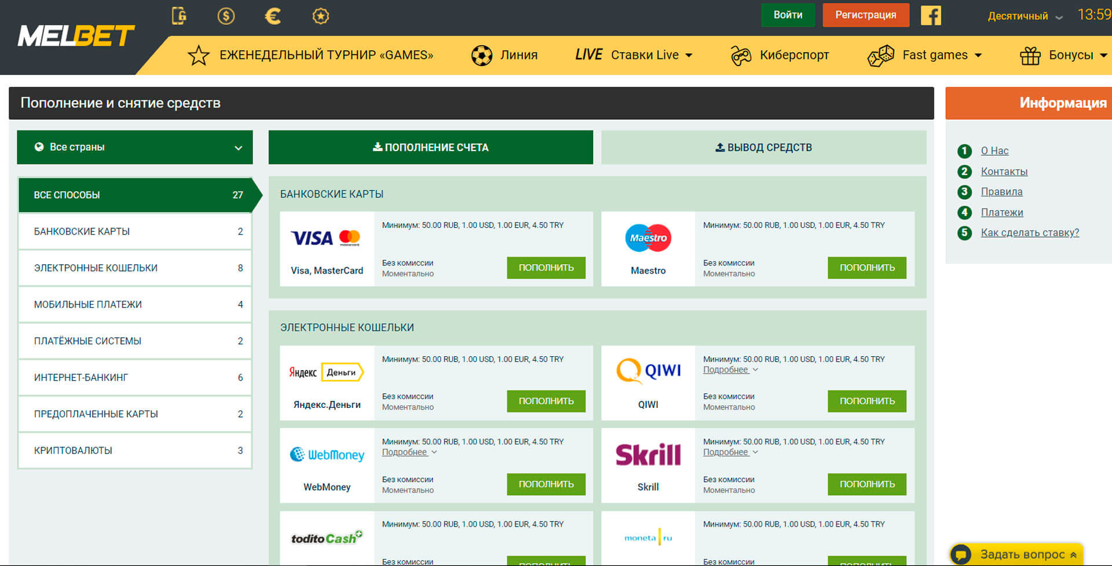Open Как сделать ставку? link
The width and height of the screenshot is (1112, 566).
pyautogui.click(x=1030, y=233)
